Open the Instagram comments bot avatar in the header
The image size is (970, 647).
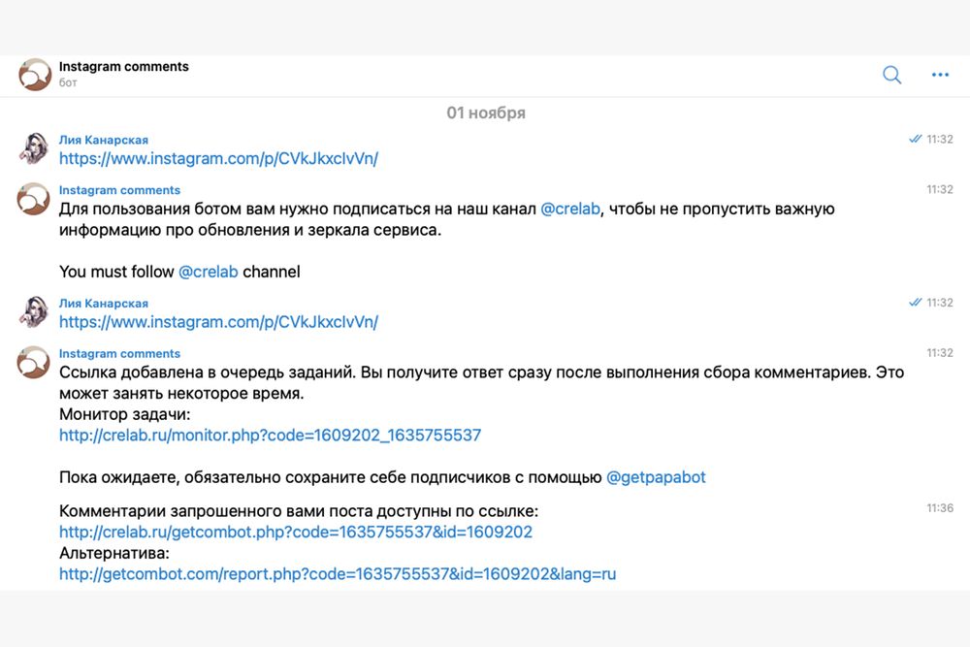(35, 75)
